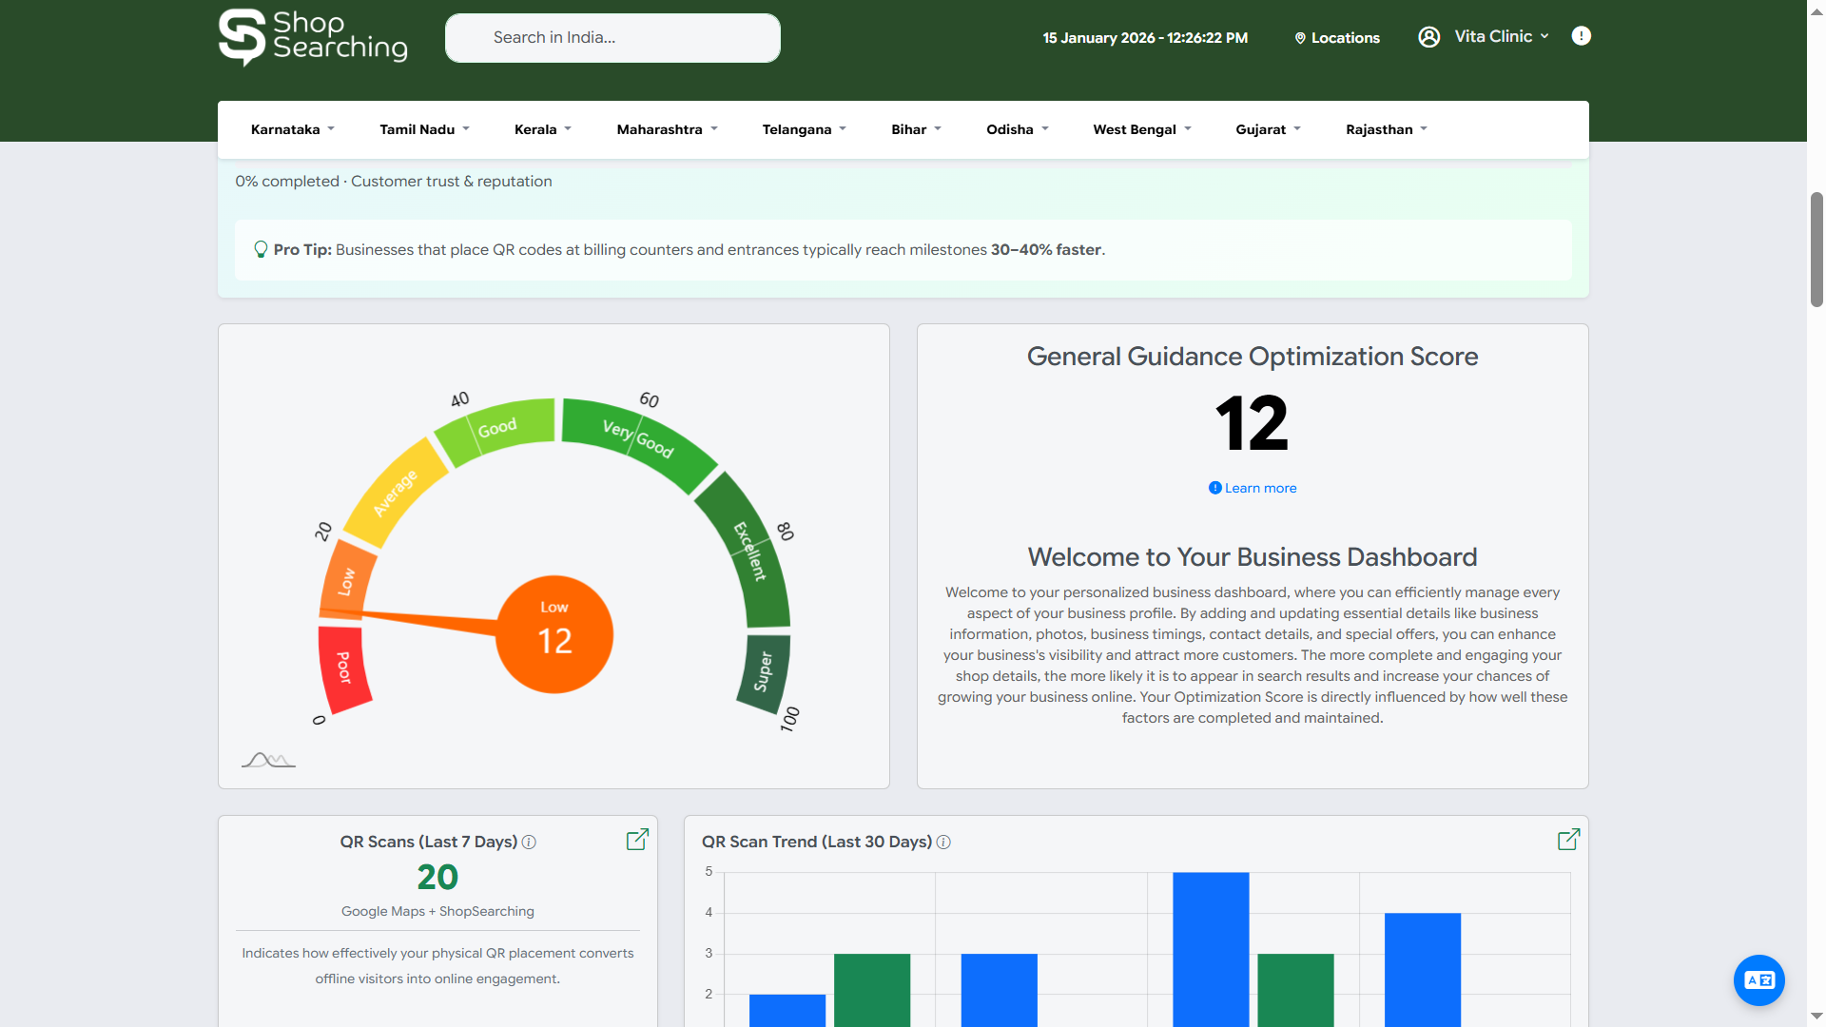This screenshot has width=1826, height=1027.
Task: Select the Tamil Nadu menu item
Action: (x=424, y=129)
